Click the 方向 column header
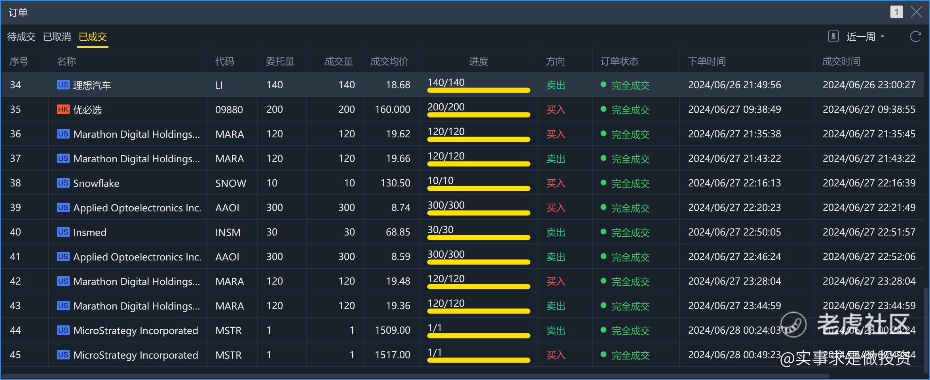The height and width of the screenshot is (380, 930). (556, 61)
